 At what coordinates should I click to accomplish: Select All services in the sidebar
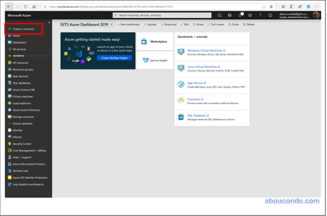tap(19, 49)
